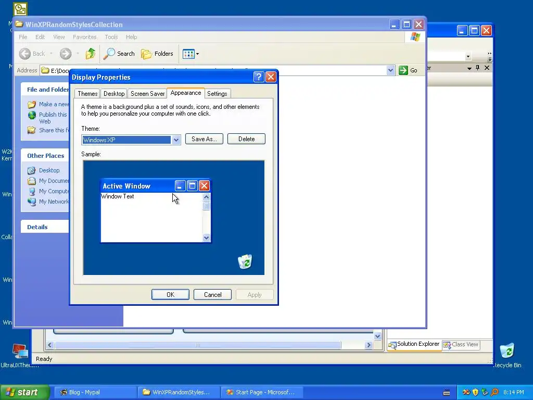Screen dimensions: 533x400
Task: Switch to WinXPRandomStyles taskbar button
Action: point(179,392)
